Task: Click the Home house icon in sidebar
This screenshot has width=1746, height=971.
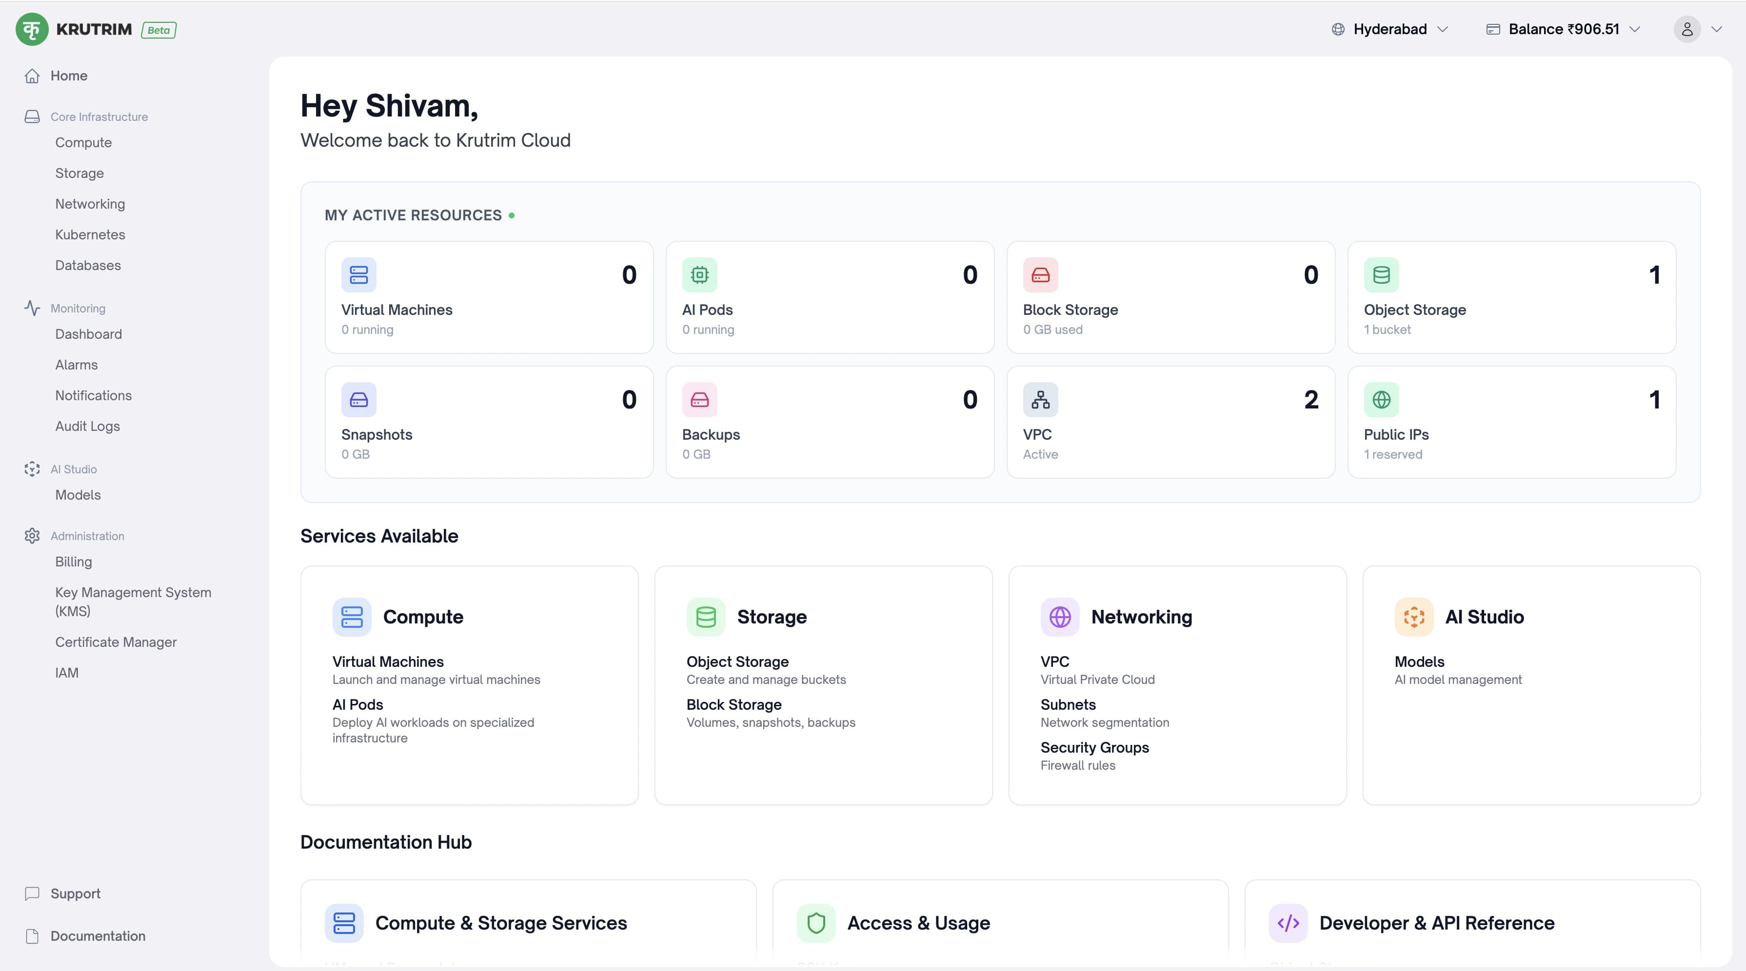Action: coord(32,76)
